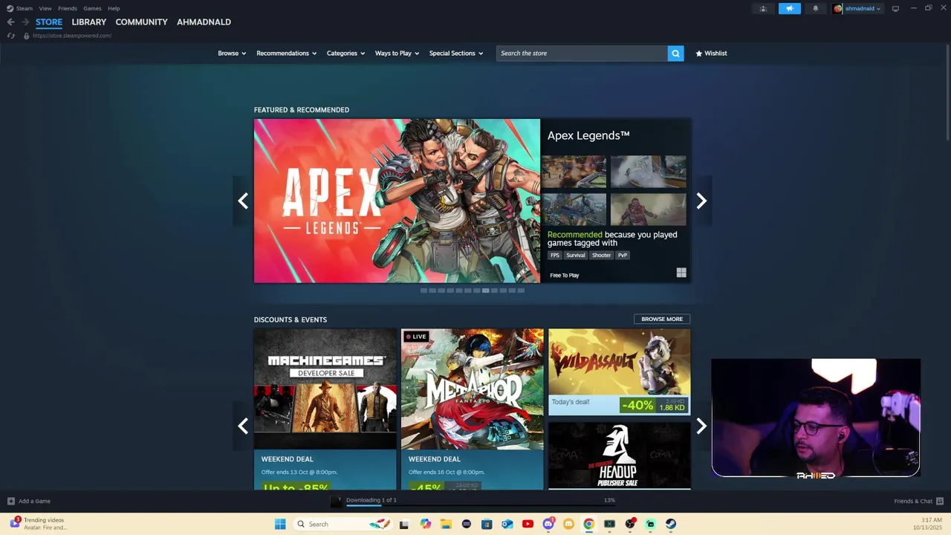Click the PvP tag
Screen dimensions: 951x535
[x=623, y=255]
